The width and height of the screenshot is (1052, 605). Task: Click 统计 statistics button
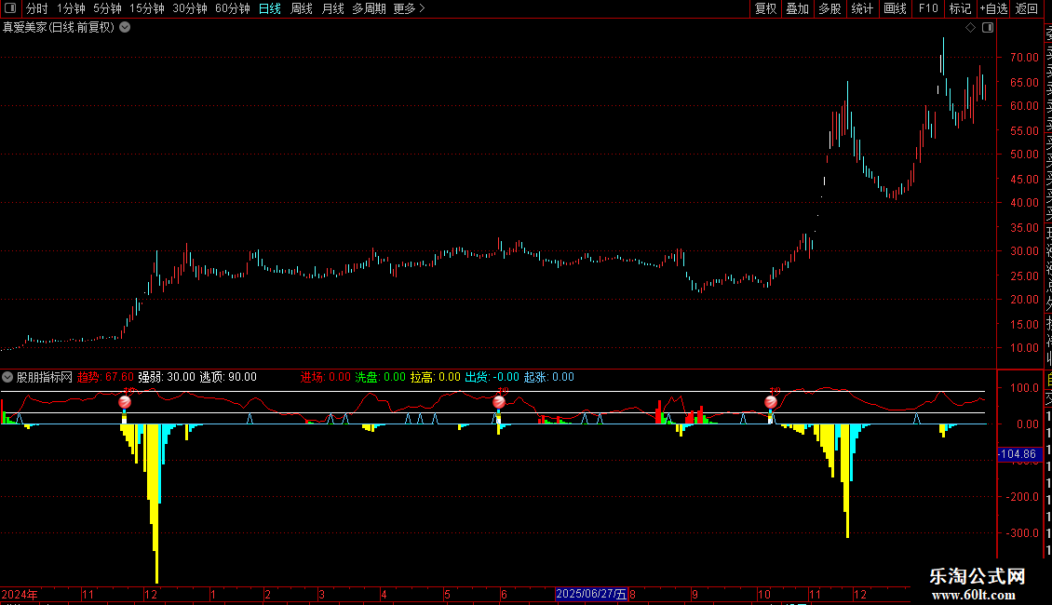tap(862, 8)
